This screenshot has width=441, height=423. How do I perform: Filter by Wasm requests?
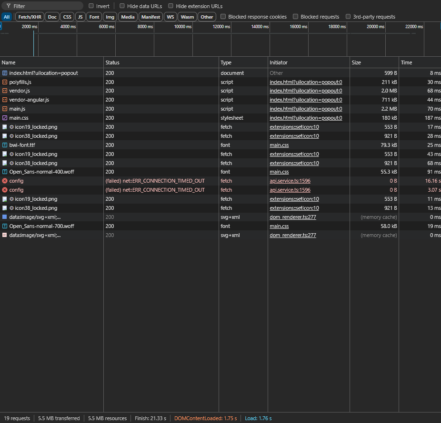(187, 17)
